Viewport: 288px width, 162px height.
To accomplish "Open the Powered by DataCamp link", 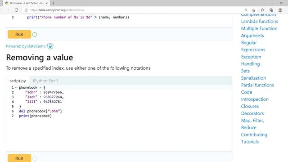I will (x=26, y=46).
